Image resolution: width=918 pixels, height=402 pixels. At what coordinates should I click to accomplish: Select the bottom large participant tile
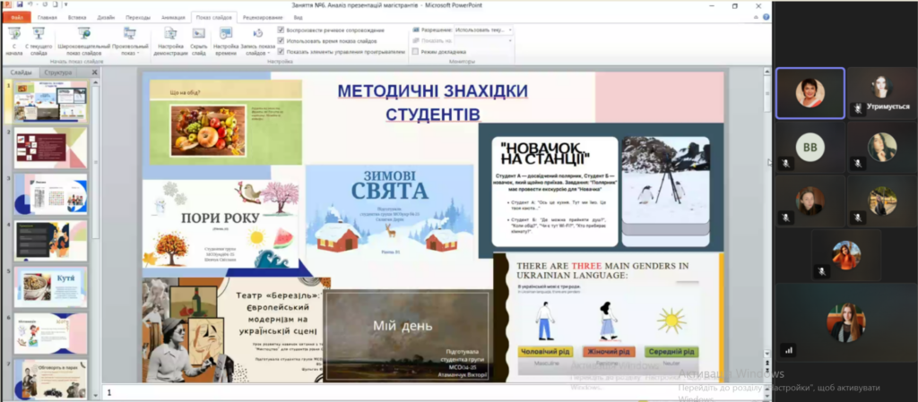click(x=846, y=322)
